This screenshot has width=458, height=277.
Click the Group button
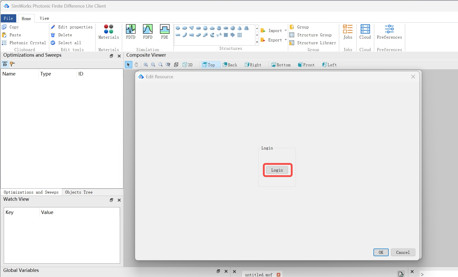point(299,27)
